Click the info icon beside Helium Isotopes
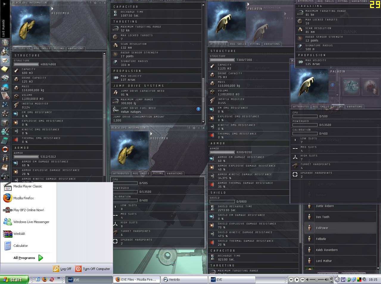This screenshot has width=381, height=284. pyautogui.click(x=198, y=109)
